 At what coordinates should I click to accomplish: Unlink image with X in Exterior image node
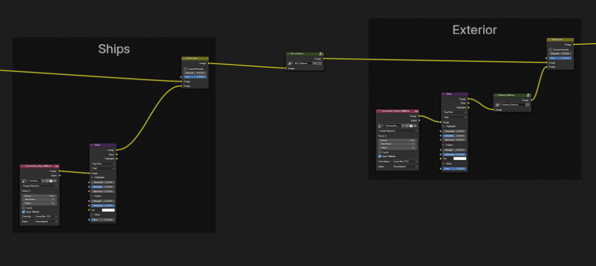pyautogui.click(x=416, y=125)
